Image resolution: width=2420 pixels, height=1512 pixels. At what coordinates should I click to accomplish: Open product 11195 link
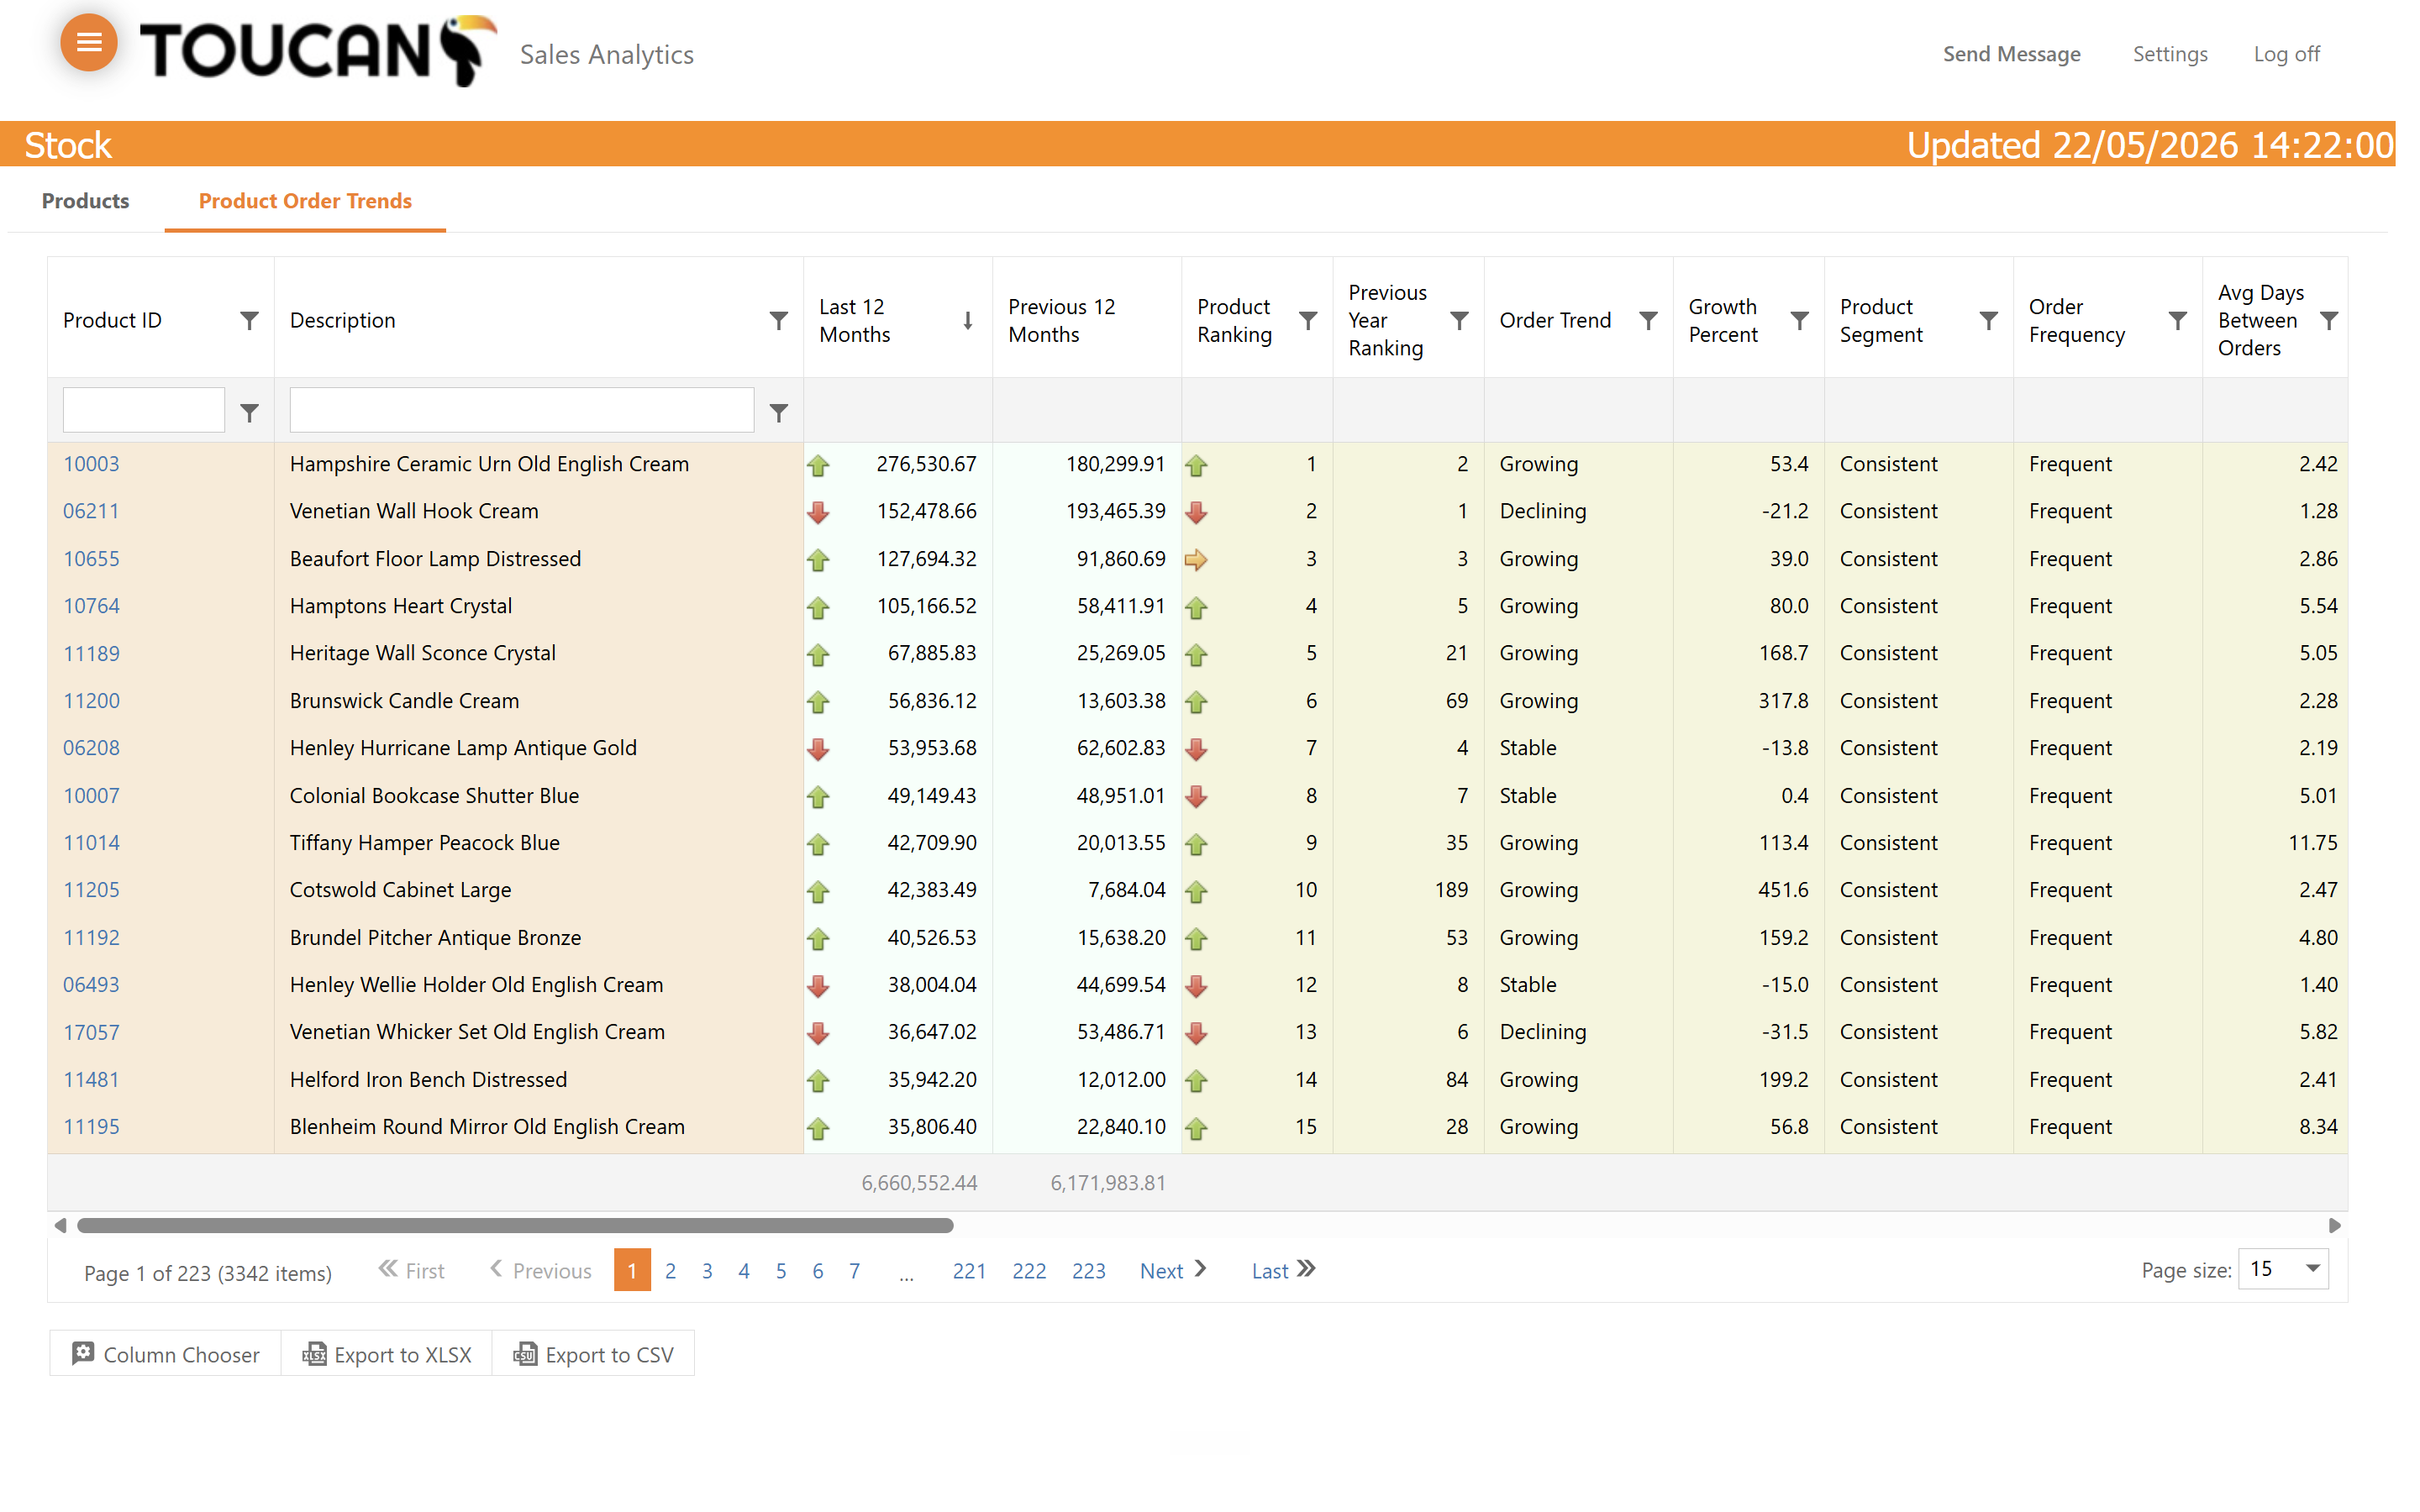[91, 1127]
